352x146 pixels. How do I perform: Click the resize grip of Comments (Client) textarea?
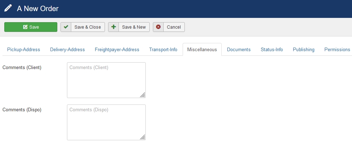143,95
